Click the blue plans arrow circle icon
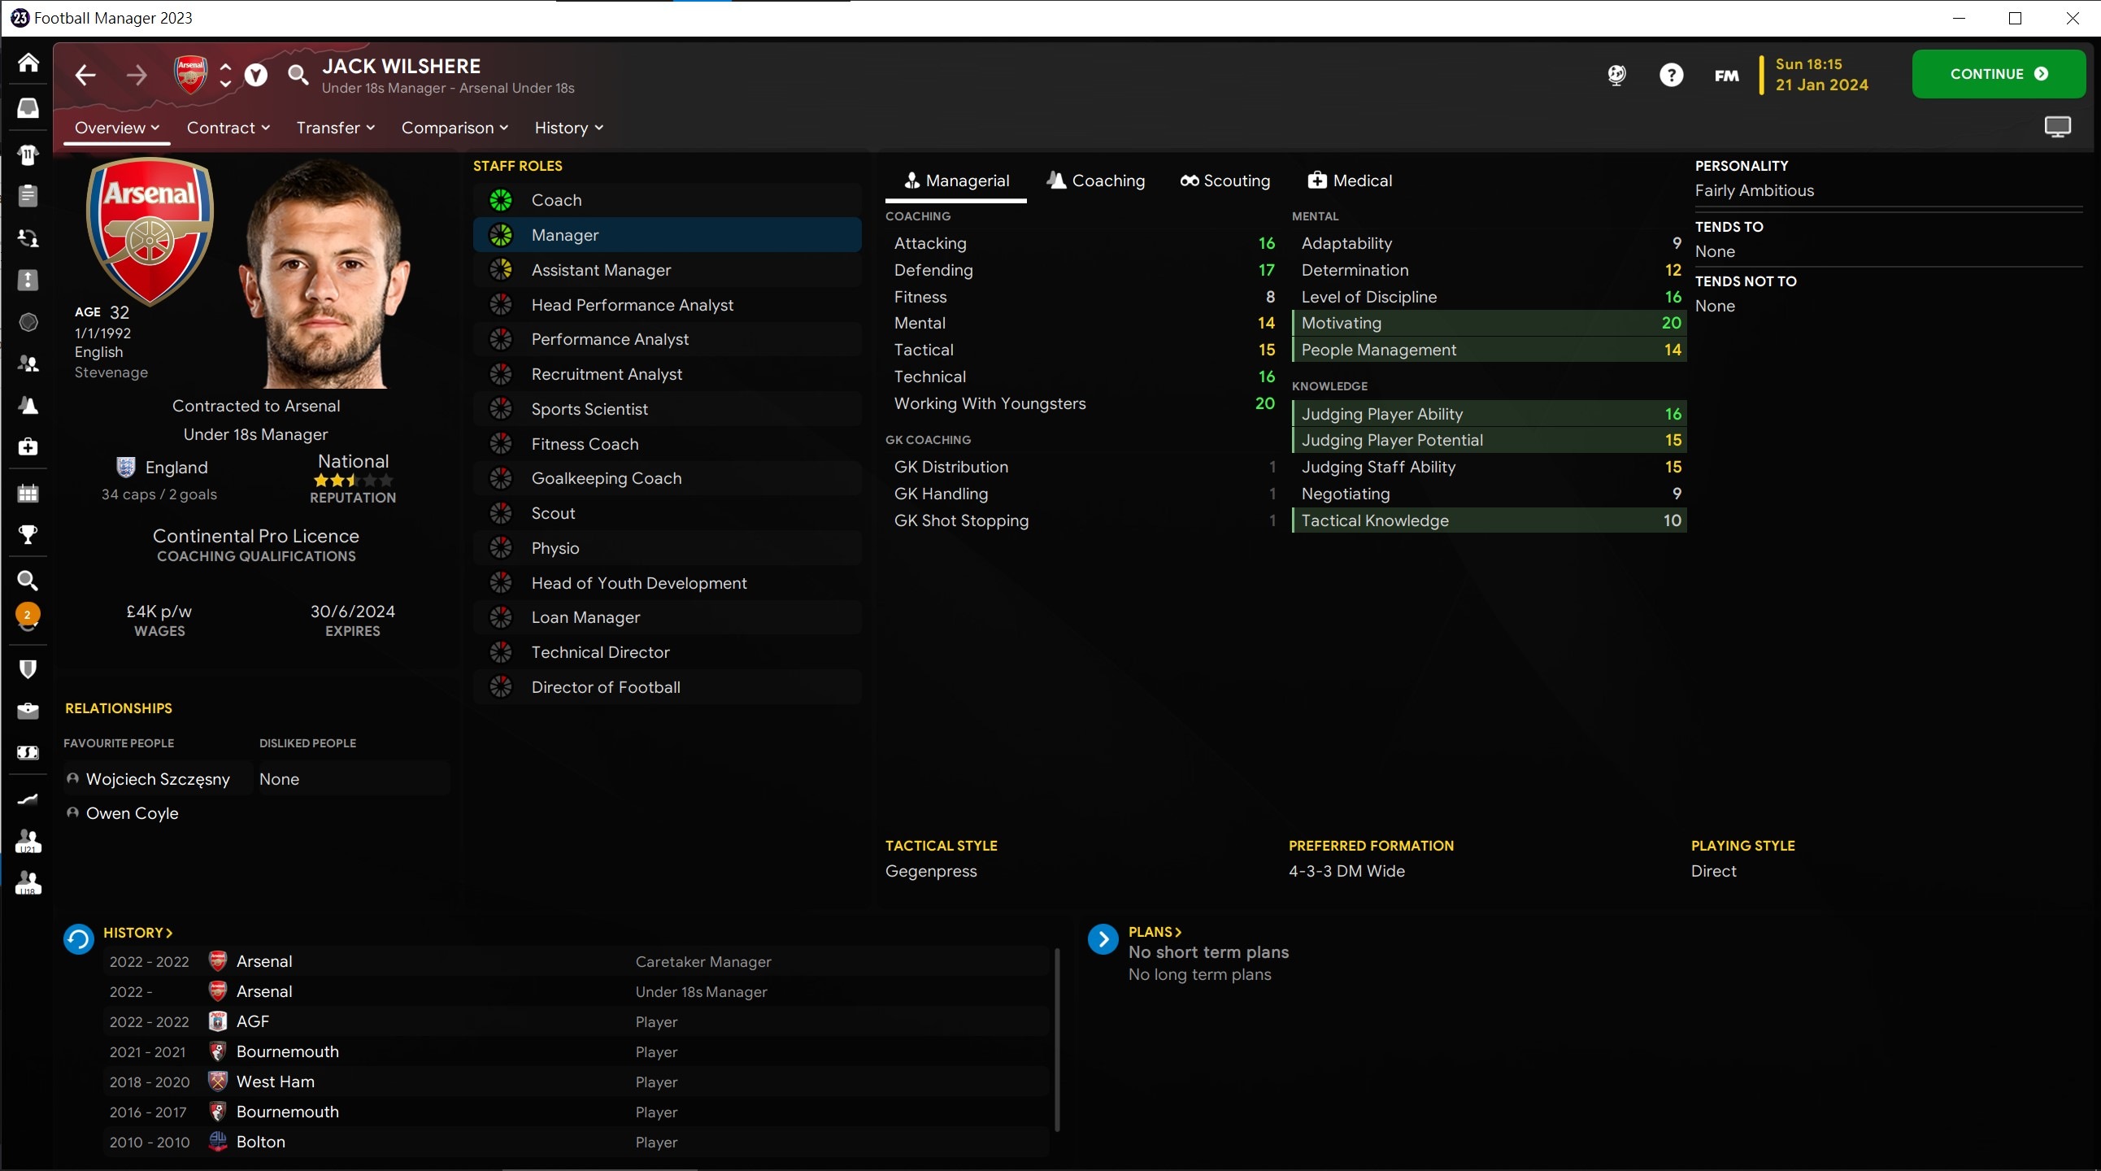 pos(1103,939)
